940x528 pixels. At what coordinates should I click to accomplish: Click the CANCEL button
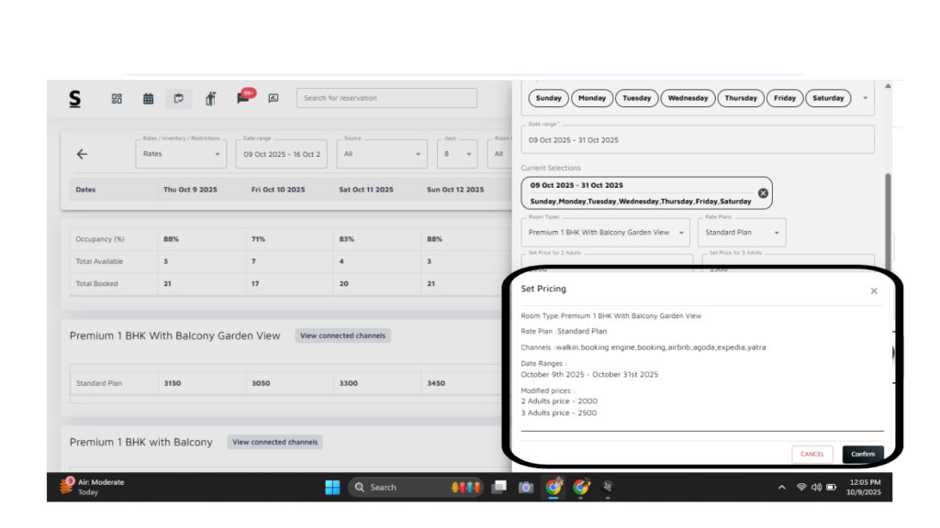811,454
